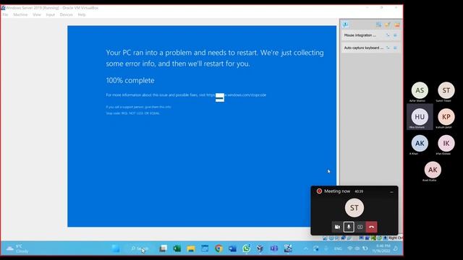Click the yellow broom icon to clear notifications

(388, 25)
